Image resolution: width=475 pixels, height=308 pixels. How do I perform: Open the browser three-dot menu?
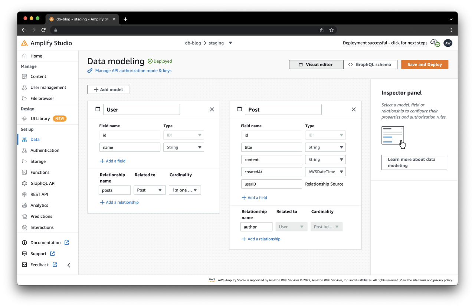coord(451,30)
